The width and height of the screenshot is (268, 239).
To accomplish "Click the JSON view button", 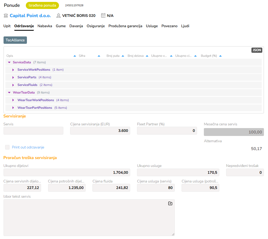I will pos(257,50).
